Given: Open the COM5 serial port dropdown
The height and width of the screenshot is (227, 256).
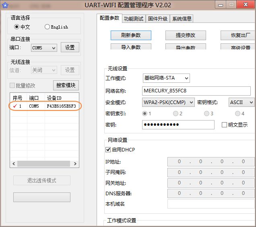Looking at the screenshot, I should pos(44,48).
